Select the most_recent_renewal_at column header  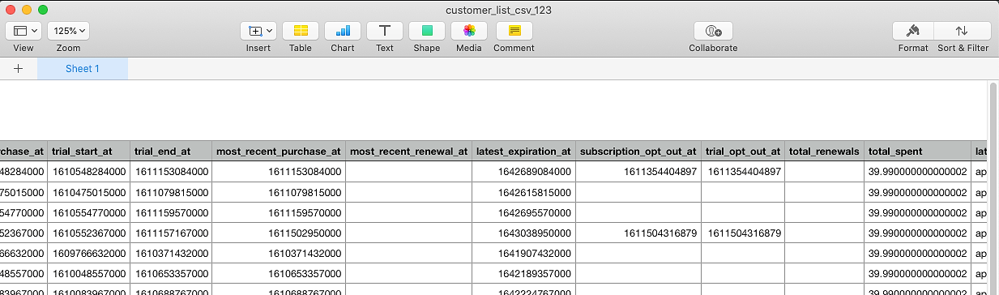coord(409,151)
